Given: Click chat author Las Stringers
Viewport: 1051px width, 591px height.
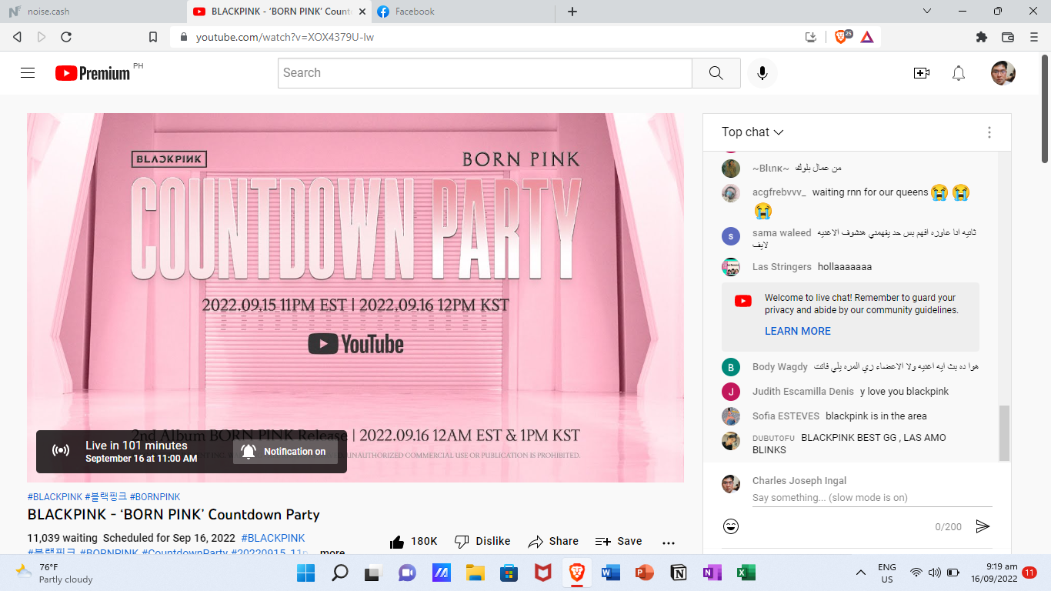Looking at the screenshot, I should [782, 267].
